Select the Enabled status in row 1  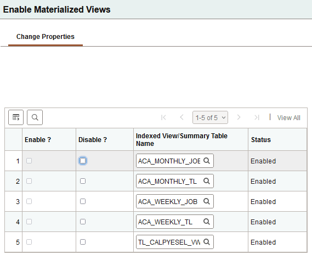(263, 161)
